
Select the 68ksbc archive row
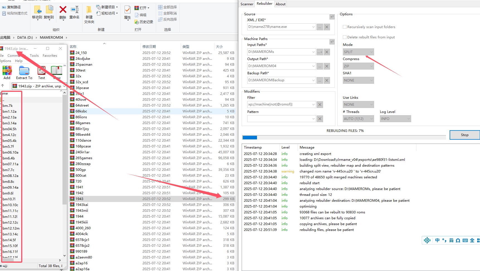pos(152,111)
